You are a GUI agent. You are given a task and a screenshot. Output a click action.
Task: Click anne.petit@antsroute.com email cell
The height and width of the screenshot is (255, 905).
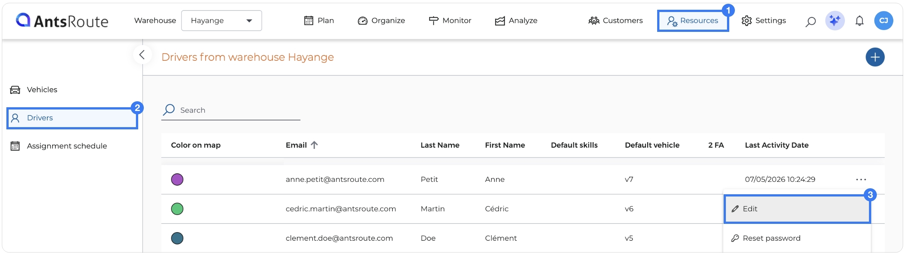(x=335, y=180)
